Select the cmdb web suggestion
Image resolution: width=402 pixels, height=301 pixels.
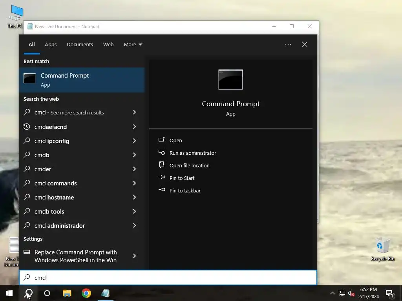point(82,155)
